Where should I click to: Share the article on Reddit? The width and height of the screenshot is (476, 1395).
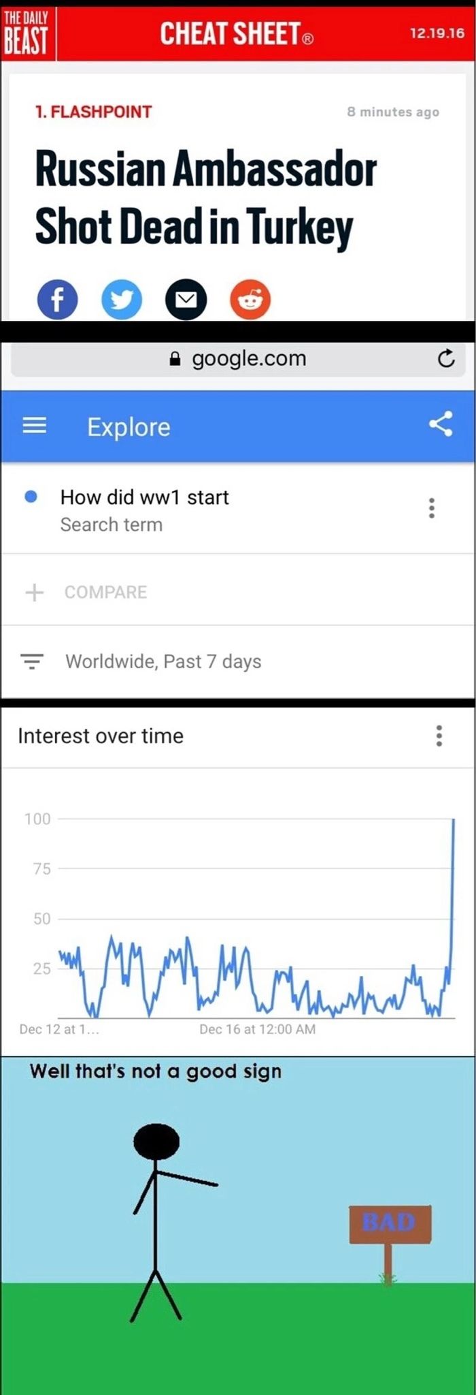pos(250,300)
